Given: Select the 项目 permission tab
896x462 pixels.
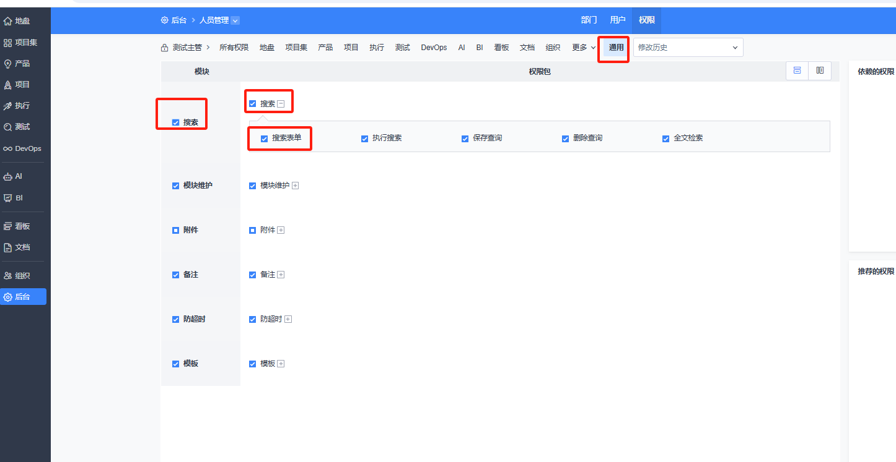Looking at the screenshot, I should pyautogui.click(x=351, y=48).
